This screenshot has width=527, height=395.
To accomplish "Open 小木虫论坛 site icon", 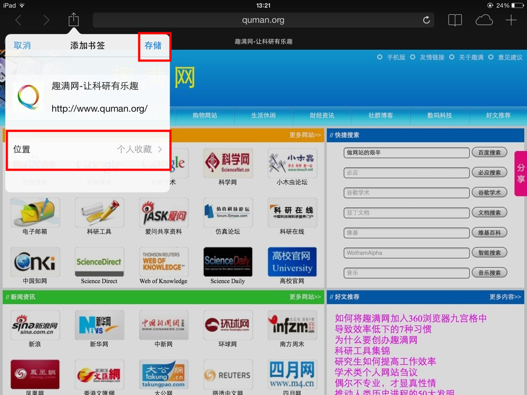I will (x=292, y=163).
